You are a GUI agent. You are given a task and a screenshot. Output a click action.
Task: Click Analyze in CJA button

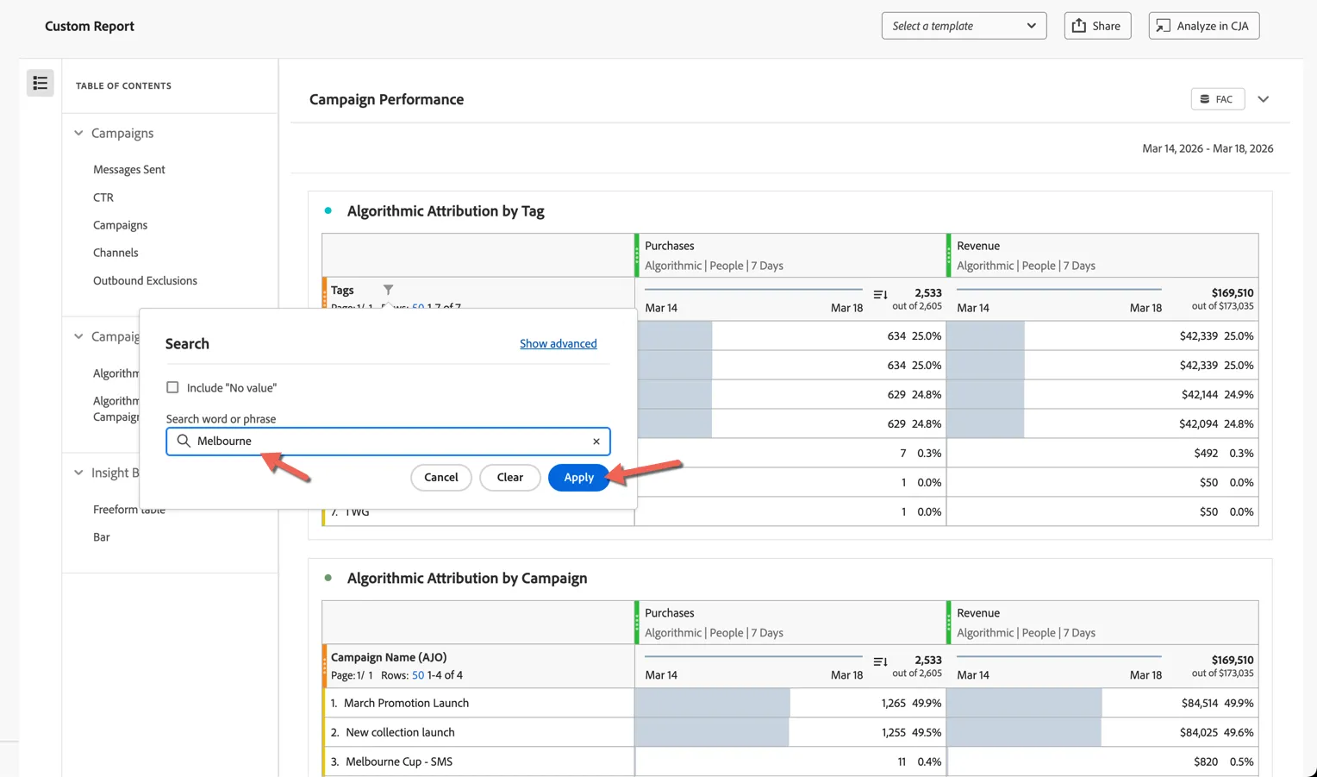coord(1204,26)
